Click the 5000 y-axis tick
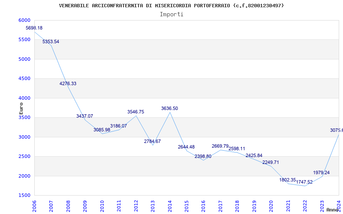Image resolution: width=343 pixels, height=214 pixels. tap(24, 59)
